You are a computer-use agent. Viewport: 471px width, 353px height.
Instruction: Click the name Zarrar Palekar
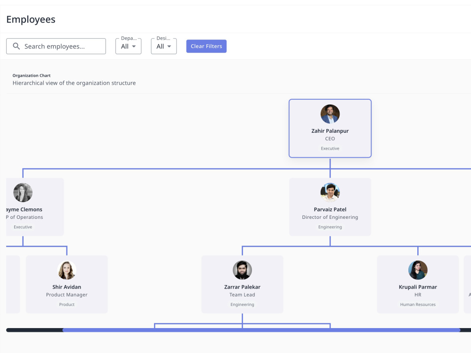point(242,287)
